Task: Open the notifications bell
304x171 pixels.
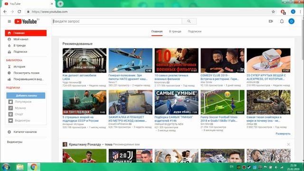Action: pos(282,21)
